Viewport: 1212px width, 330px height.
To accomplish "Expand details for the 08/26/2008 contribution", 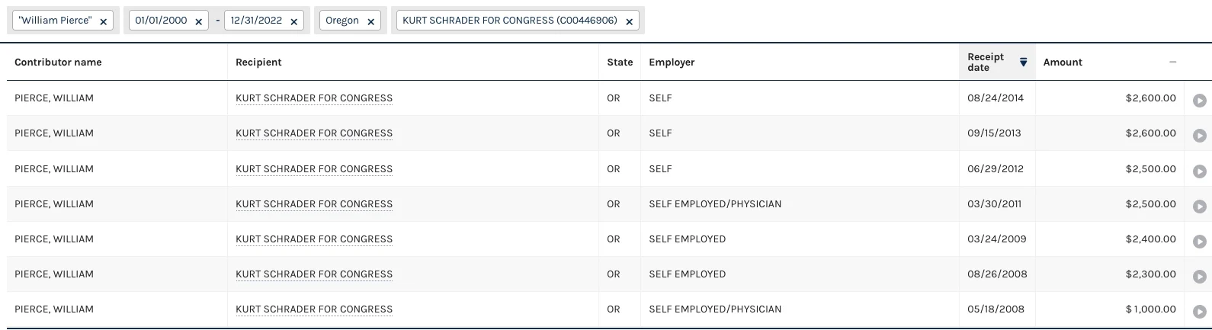I will click(x=1199, y=277).
